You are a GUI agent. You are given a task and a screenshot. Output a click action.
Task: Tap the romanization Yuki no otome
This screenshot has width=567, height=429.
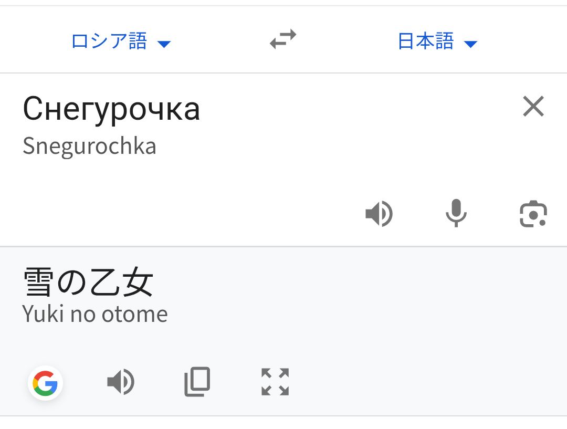click(95, 314)
